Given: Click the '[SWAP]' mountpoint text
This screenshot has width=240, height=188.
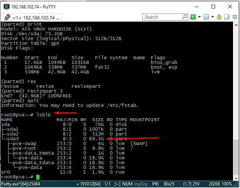Looking at the screenshot, I should pos(139,144).
